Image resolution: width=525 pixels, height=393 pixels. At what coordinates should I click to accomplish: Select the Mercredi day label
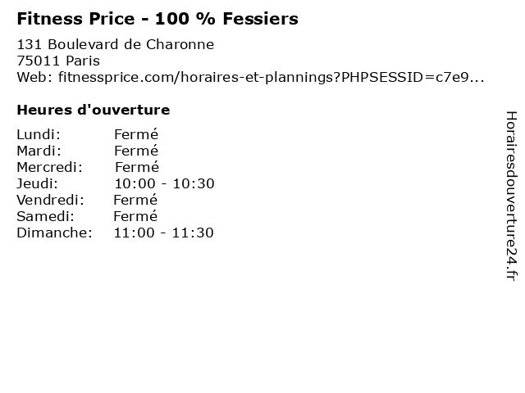pyautogui.click(x=49, y=167)
